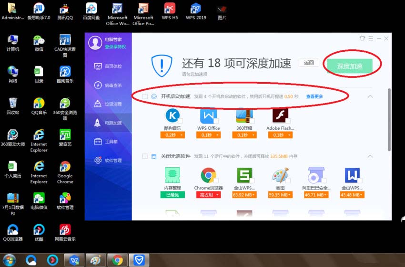This screenshot has width=405, height=267.
Task: Tick the 关闭无需软件 checkbox
Action: [145, 156]
